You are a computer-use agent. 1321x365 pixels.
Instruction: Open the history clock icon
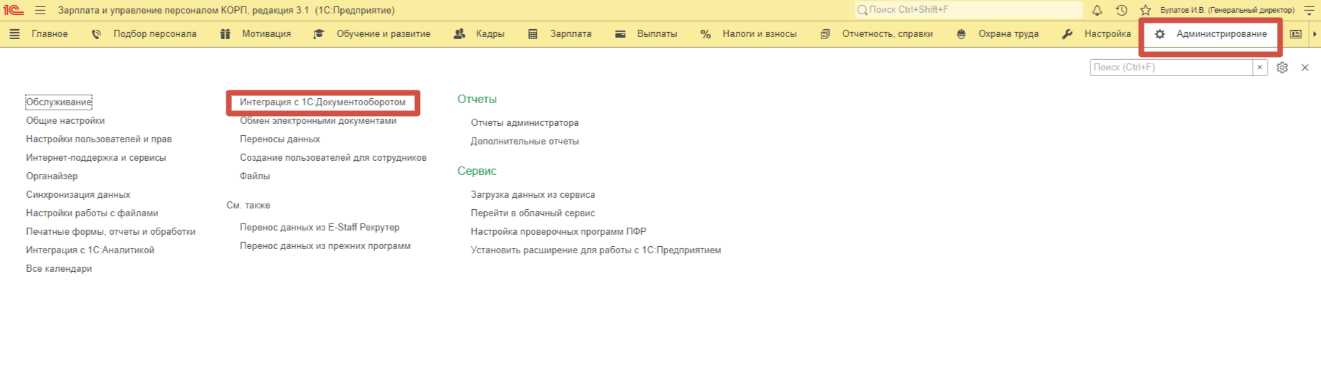point(1121,10)
